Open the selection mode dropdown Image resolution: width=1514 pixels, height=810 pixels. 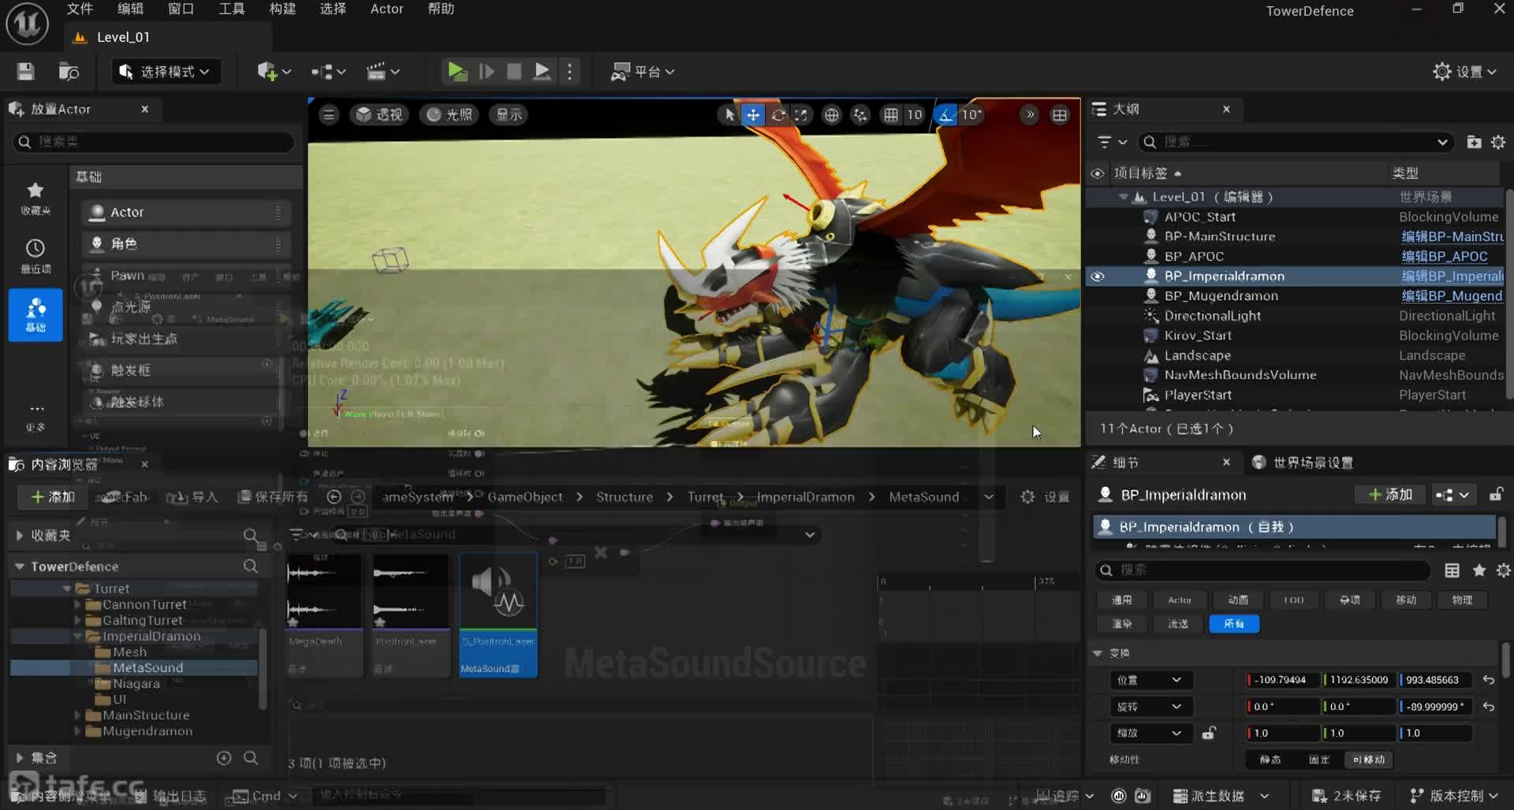pyautogui.click(x=166, y=72)
